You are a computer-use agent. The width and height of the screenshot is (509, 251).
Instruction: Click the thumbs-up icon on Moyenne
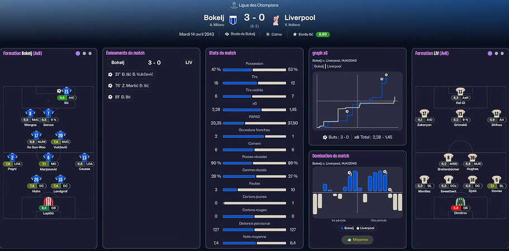pyautogui.click(x=349, y=240)
